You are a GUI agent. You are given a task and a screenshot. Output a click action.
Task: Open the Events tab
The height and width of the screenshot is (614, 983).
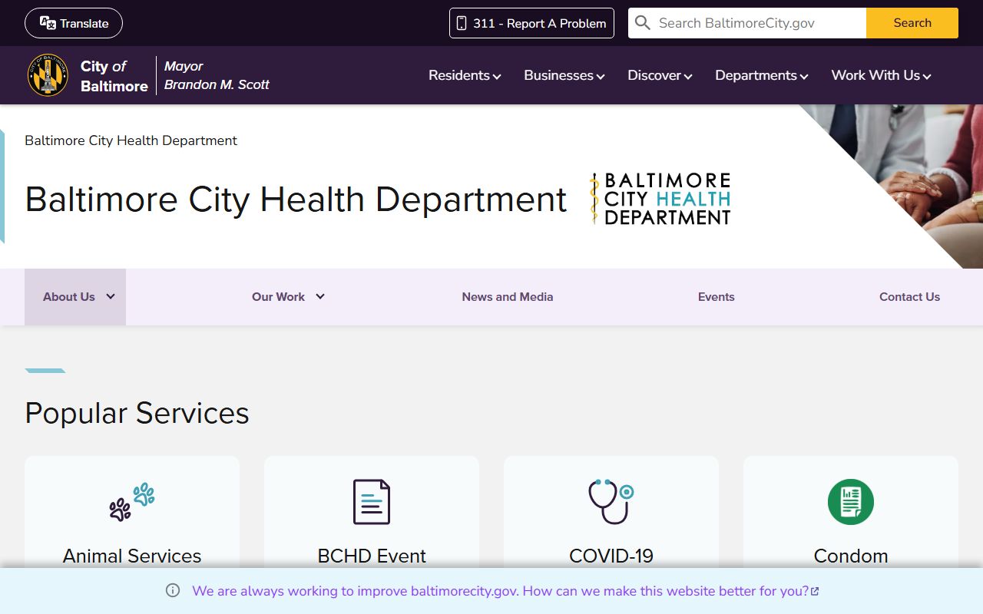[x=716, y=297]
